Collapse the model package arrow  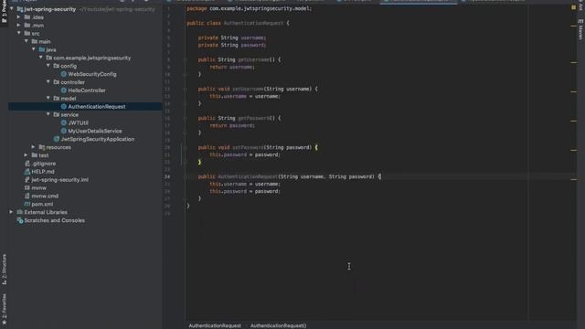(48, 98)
